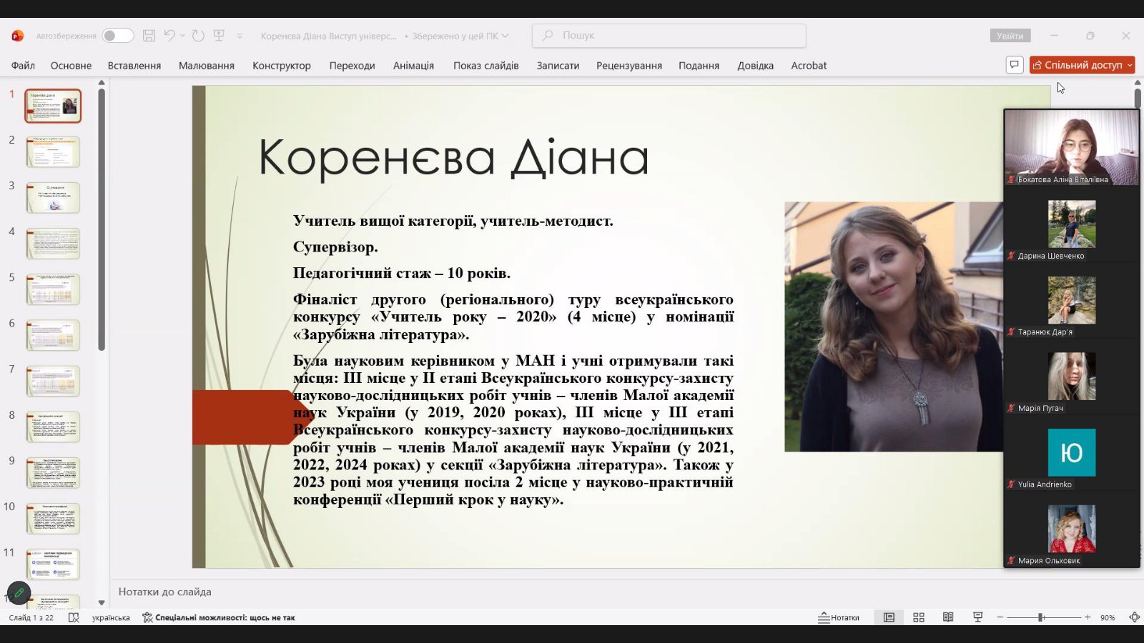Screen dimensions: 1144x643
Task: Expand the Спільний доступ dropdown arrow
Action: point(1130,65)
